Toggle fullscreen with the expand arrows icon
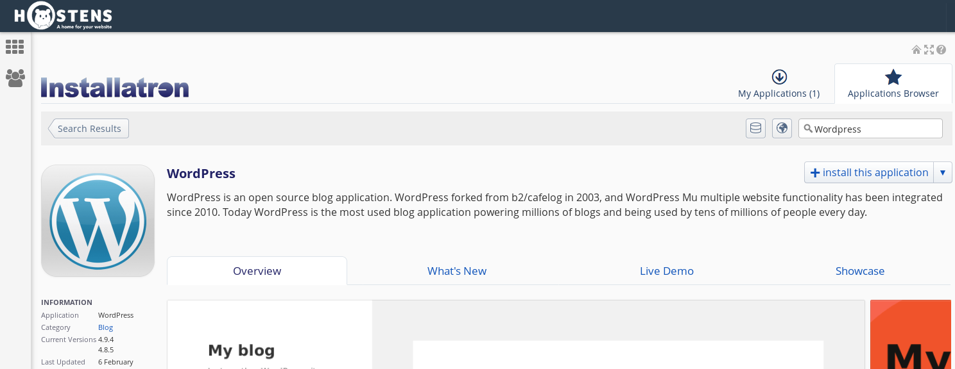 pyautogui.click(x=929, y=49)
